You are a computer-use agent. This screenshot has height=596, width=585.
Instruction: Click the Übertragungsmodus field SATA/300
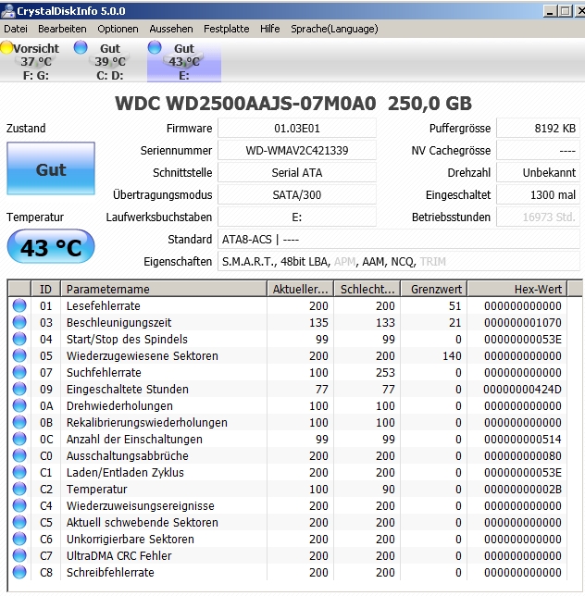297,194
